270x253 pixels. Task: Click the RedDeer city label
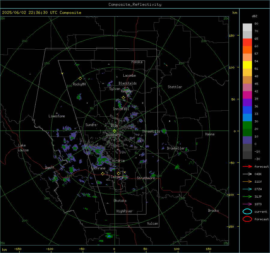pyautogui.click(x=127, y=91)
